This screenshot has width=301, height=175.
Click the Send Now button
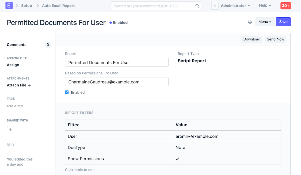click(275, 39)
